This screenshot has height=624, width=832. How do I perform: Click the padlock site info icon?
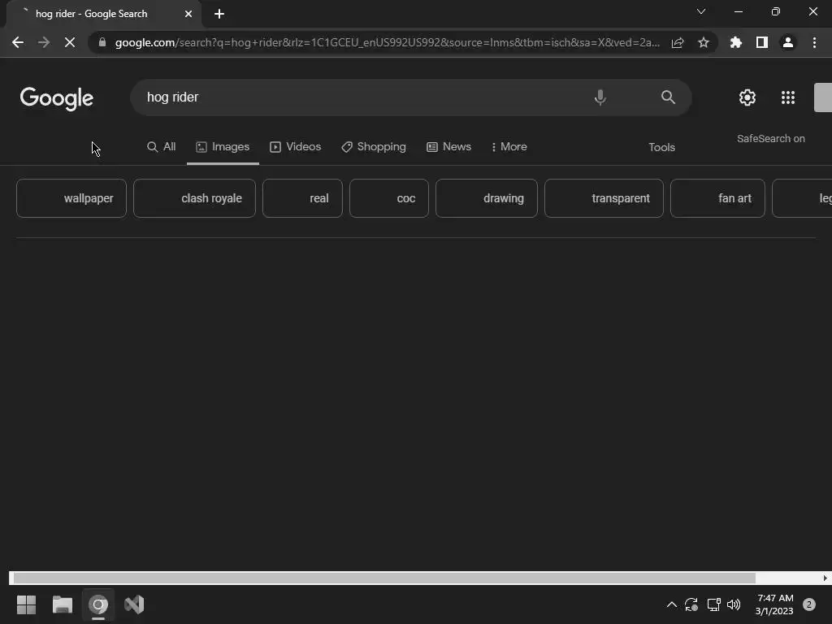pyautogui.click(x=102, y=42)
